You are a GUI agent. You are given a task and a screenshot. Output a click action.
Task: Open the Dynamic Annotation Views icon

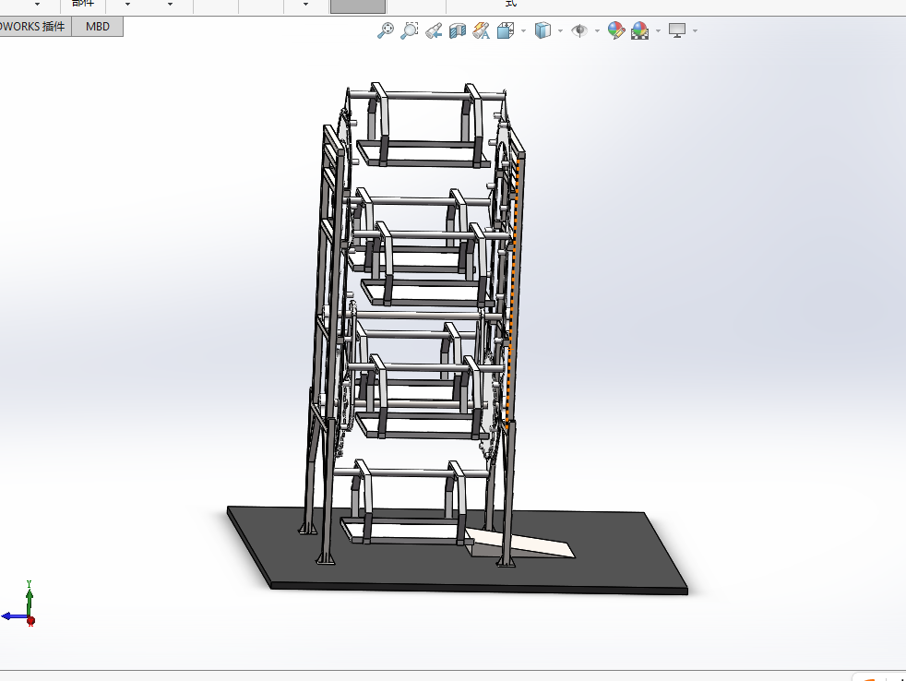[x=481, y=30]
